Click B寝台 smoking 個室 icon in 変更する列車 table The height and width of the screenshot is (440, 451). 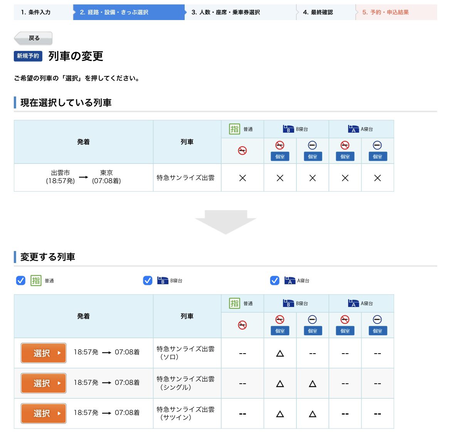coord(313,325)
